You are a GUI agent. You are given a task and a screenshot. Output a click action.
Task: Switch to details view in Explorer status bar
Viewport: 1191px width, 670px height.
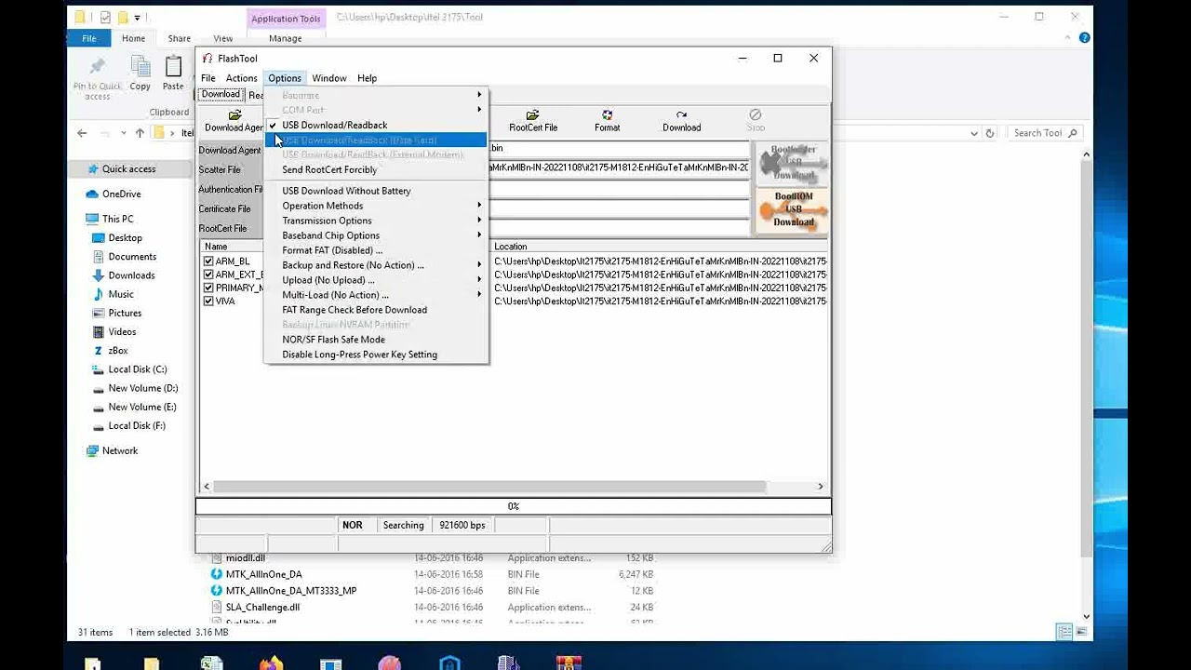pyautogui.click(x=1064, y=632)
